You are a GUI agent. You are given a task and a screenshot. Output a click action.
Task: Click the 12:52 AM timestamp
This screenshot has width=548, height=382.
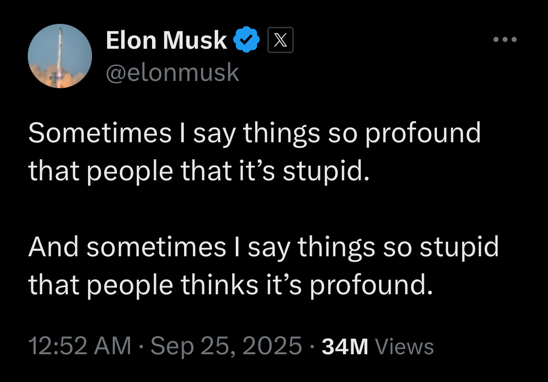79,346
